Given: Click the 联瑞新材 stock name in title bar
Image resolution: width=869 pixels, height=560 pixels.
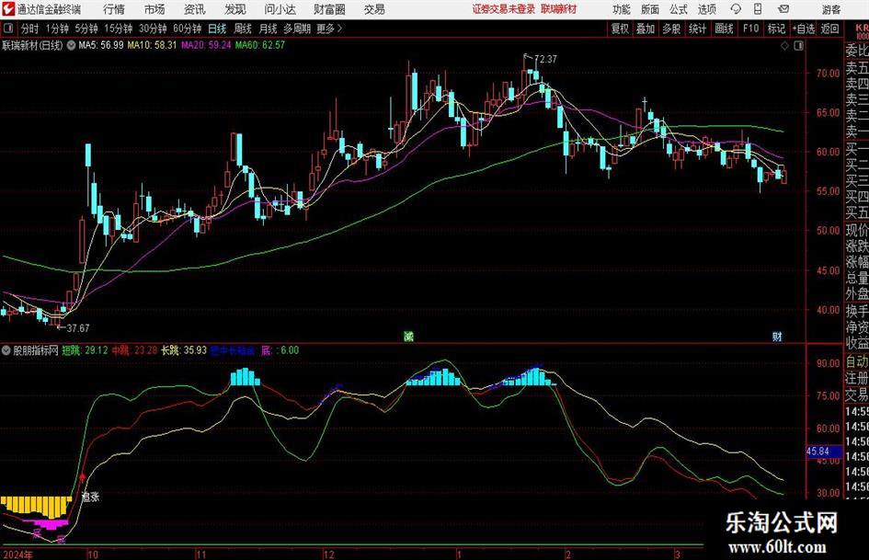Looking at the screenshot, I should coord(559,9).
